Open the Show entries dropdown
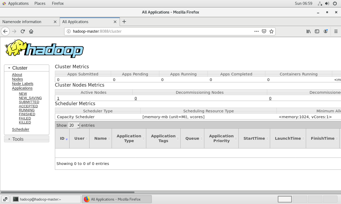341x204 pixels. (74, 125)
